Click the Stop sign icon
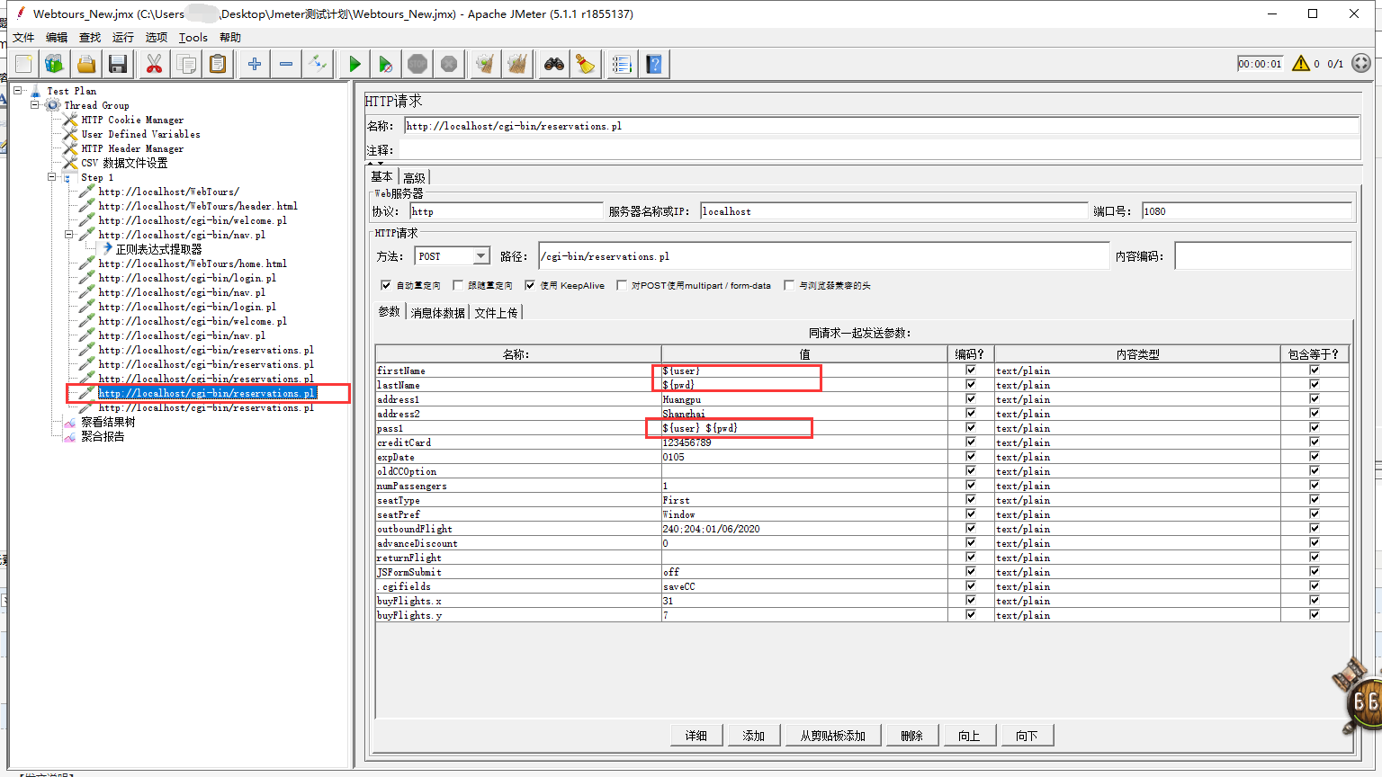The image size is (1382, 777). click(x=417, y=64)
